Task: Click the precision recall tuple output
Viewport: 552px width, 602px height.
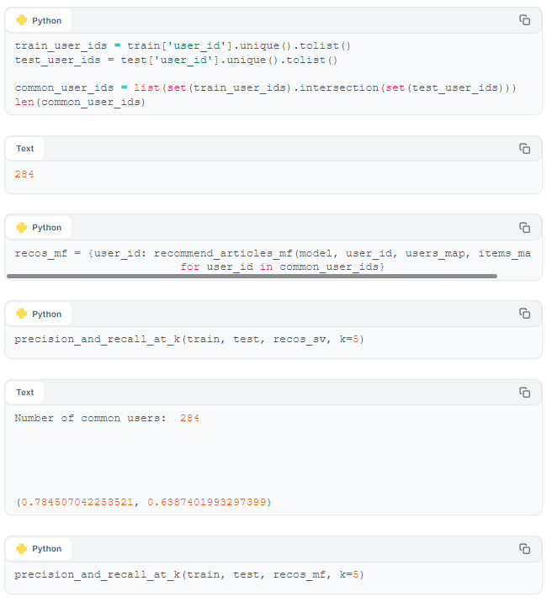Action: 144,502
